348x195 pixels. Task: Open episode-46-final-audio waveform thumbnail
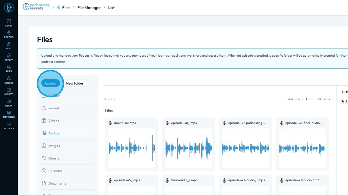point(303,148)
